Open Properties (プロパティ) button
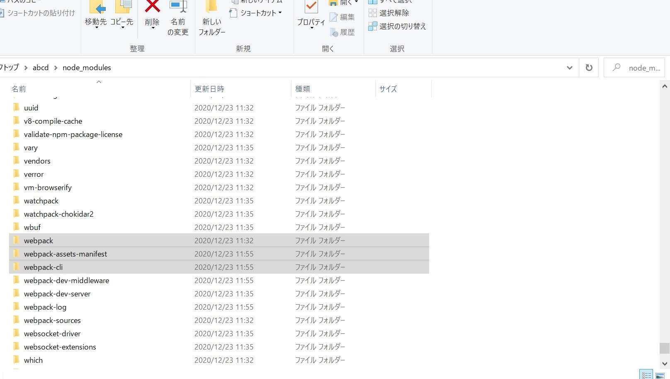 [311, 15]
